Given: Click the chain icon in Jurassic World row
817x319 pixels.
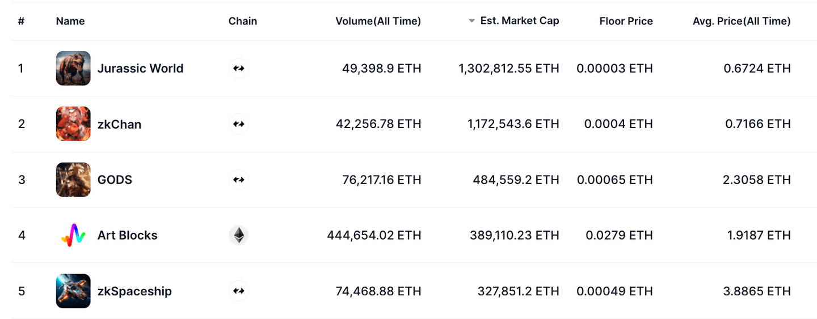Looking at the screenshot, I should [x=239, y=69].
